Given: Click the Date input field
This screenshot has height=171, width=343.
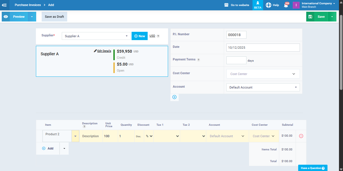Looking at the screenshot, I should tap(263, 48).
